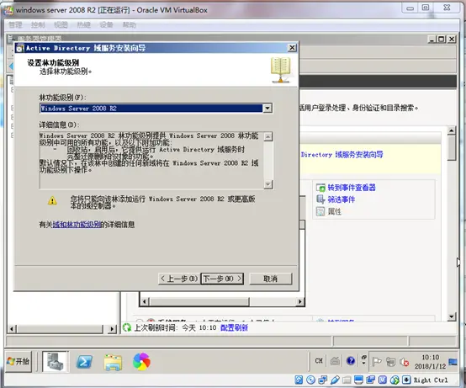Click the 配置刷新 link
The width and height of the screenshot is (466, 388).
[234, 327]
